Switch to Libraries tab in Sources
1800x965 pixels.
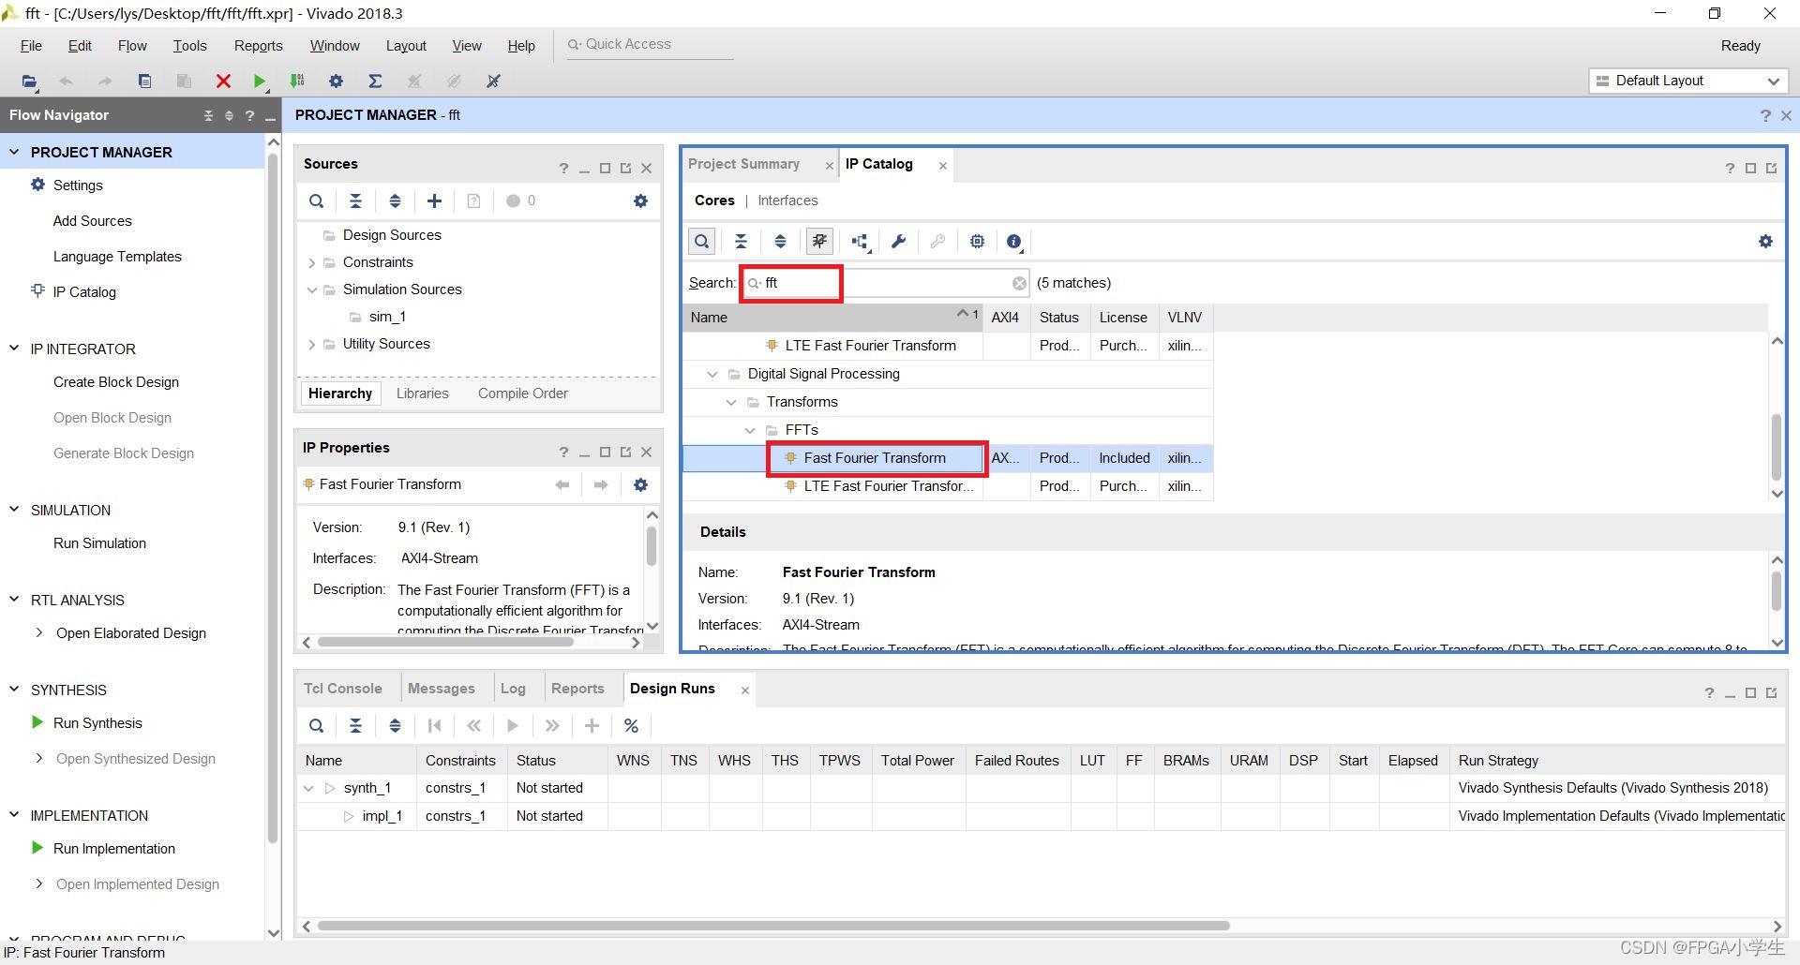(x=422, y=393)
